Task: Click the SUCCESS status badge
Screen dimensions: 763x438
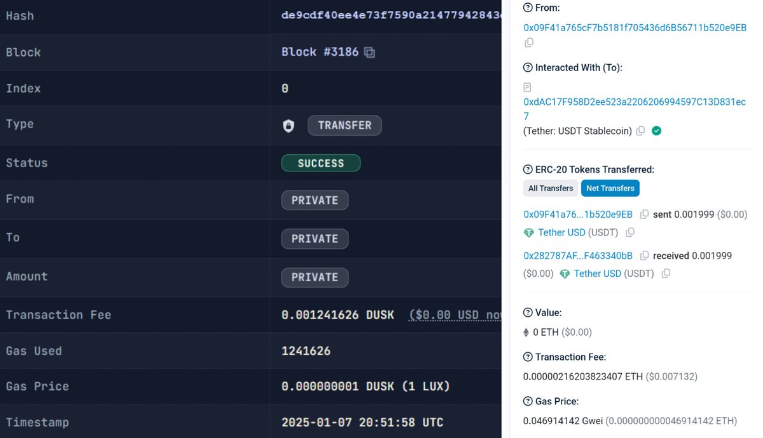Action: point(321,163)
